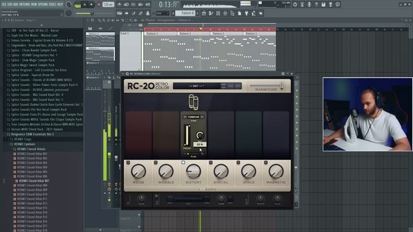This screenshot has height=232, width=413.
Task: Collapse the 'VEDM3 Cymbals' folder
Action: coord(25,144)
